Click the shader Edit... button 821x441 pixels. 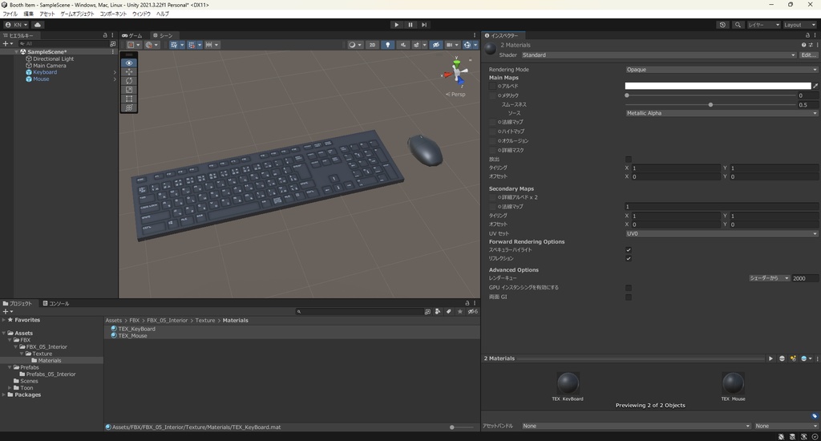[808, 55]
